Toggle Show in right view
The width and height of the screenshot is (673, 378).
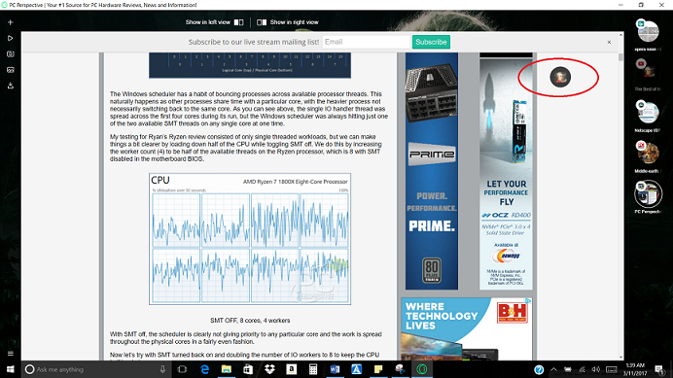coord(288,22)
